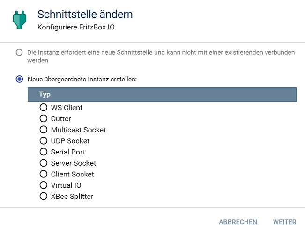Click the 'Serial Port' label text
This screenshot has height=234, width=305.
click(68, 152)
